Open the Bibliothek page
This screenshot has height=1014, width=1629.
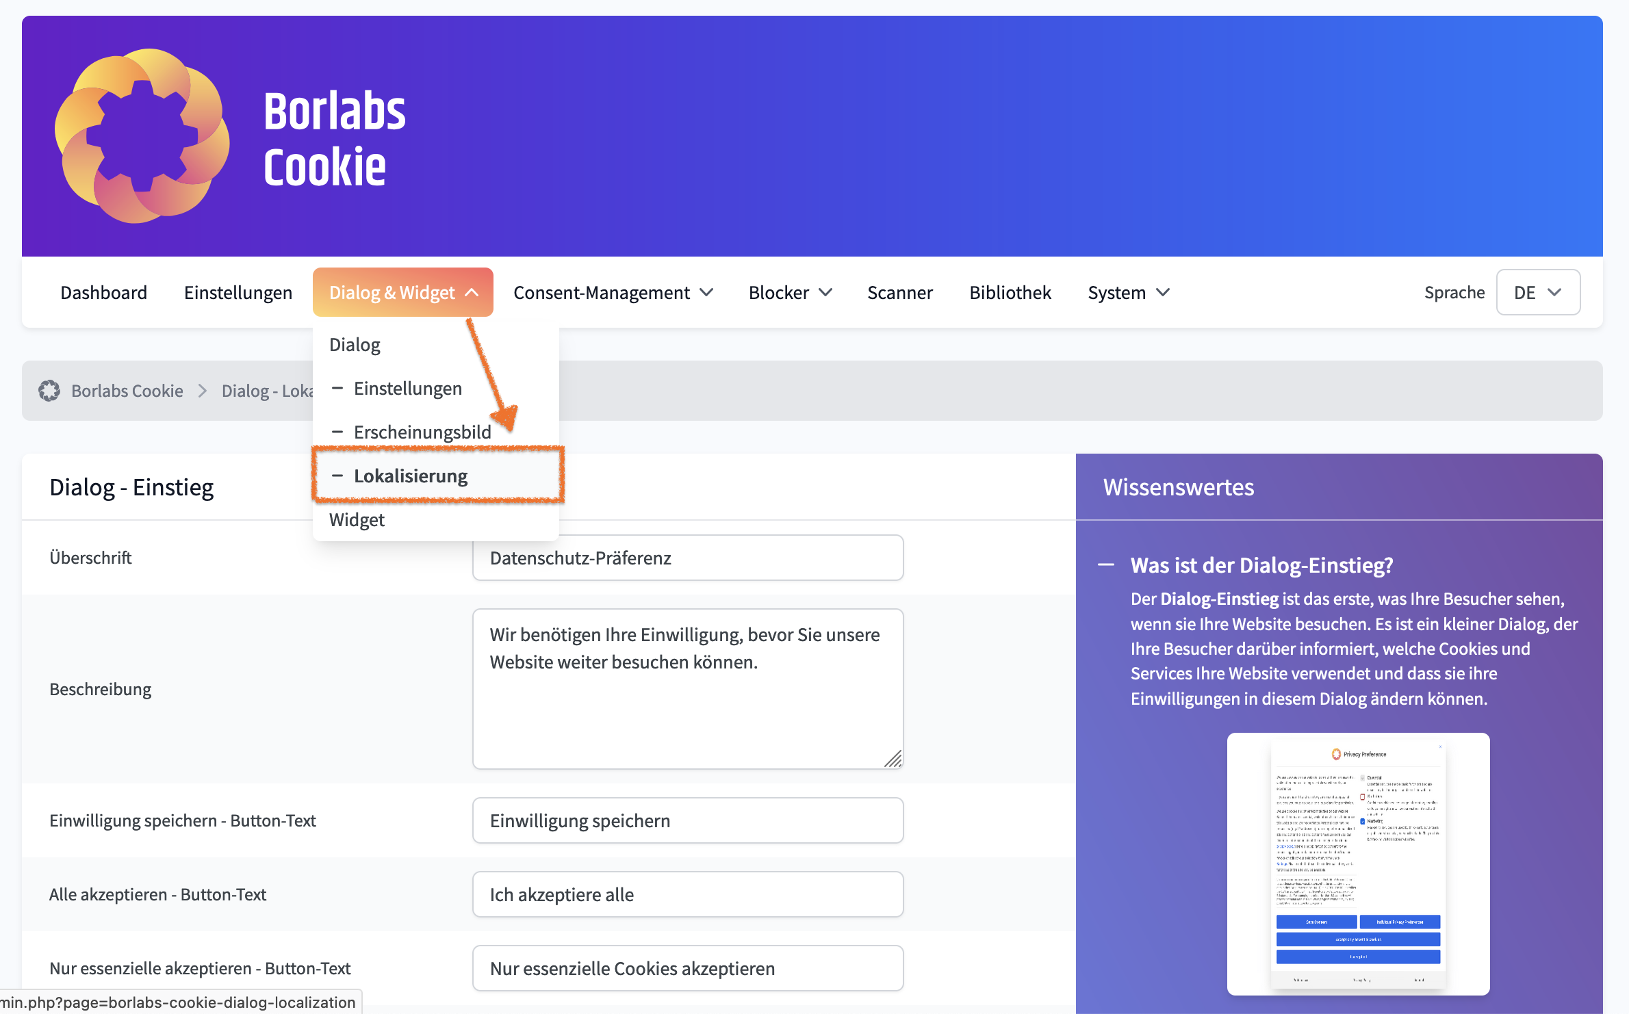(x=1010, y=293)
